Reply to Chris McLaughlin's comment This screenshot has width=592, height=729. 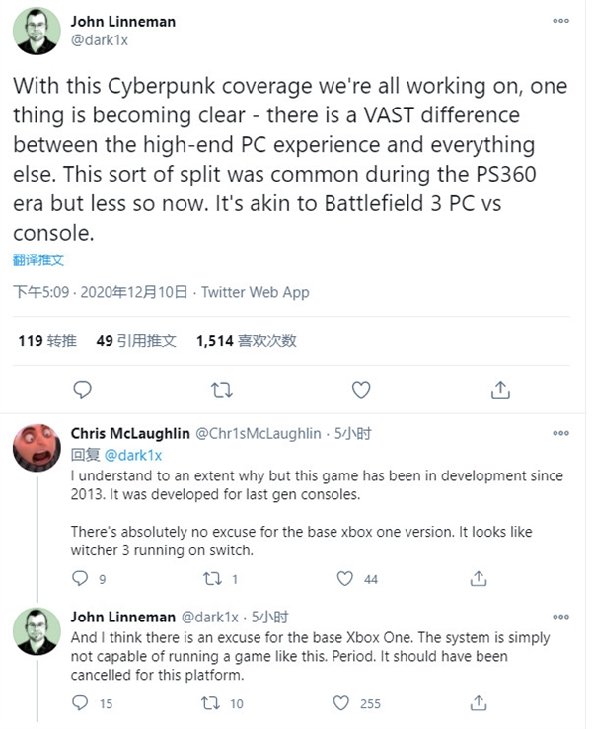tap(81, 578)
